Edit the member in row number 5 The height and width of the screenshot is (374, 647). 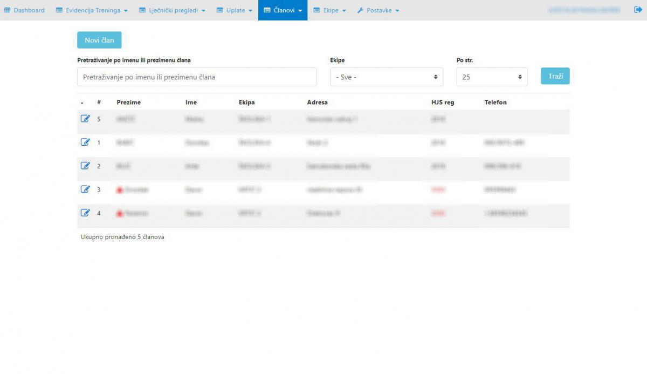pos(85,119)
